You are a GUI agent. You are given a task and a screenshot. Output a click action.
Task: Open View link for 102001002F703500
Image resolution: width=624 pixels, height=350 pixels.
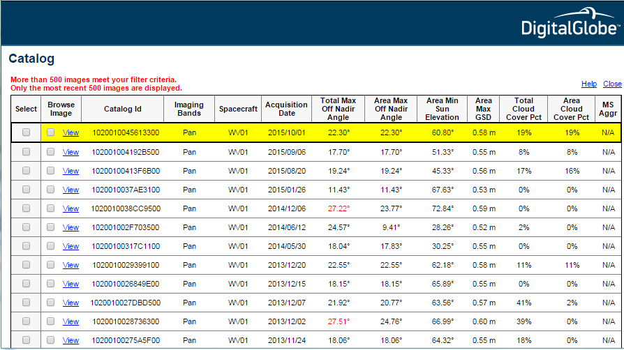(x=70, y=227)
